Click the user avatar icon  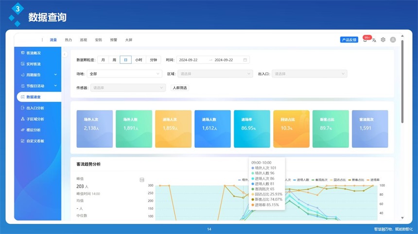pyautogui.click(x=393, y=40)
